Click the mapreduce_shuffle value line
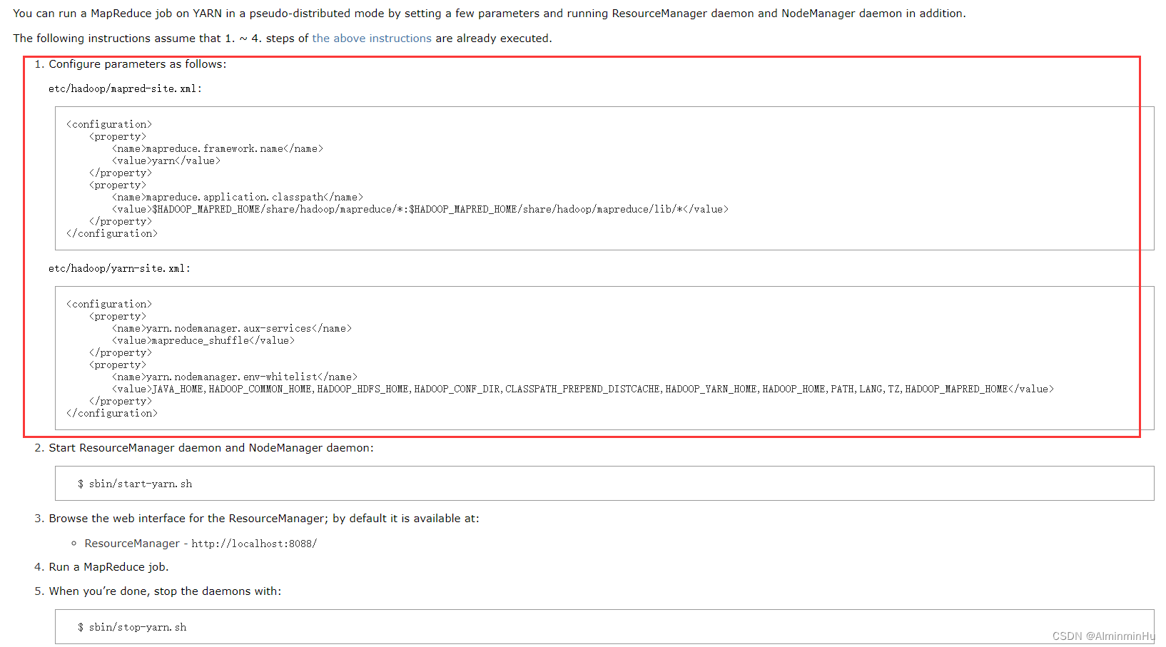Screen dimensions: 1166x647 (203, 341)
